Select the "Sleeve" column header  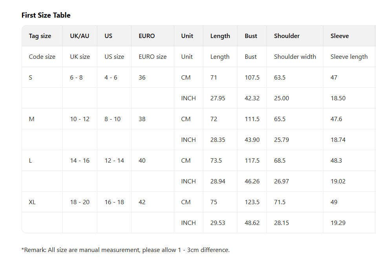click(339, 36)
